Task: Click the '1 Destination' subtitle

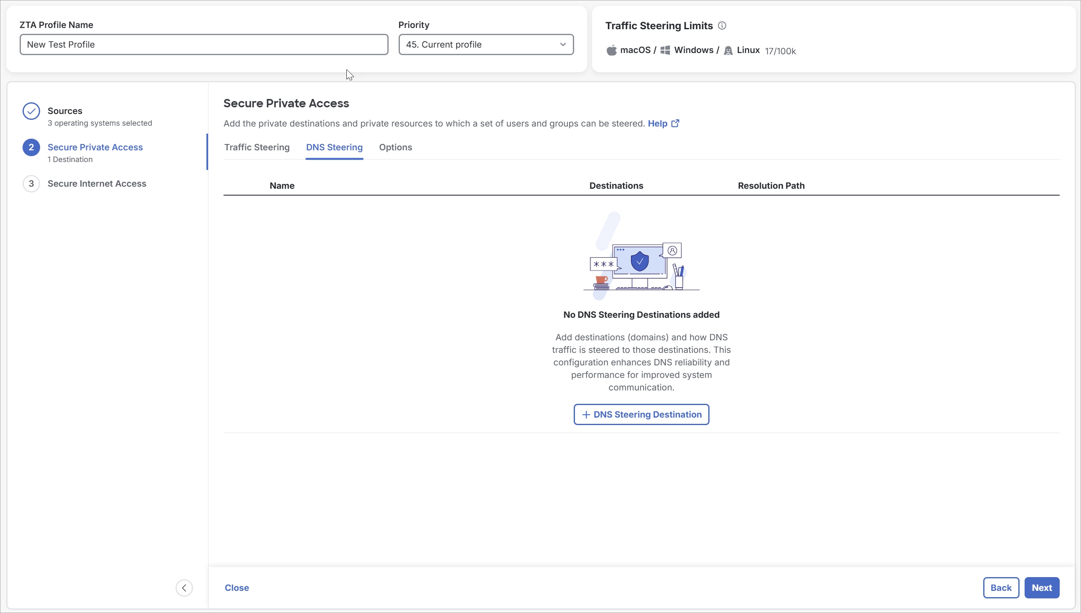Action: click(70, 160)
